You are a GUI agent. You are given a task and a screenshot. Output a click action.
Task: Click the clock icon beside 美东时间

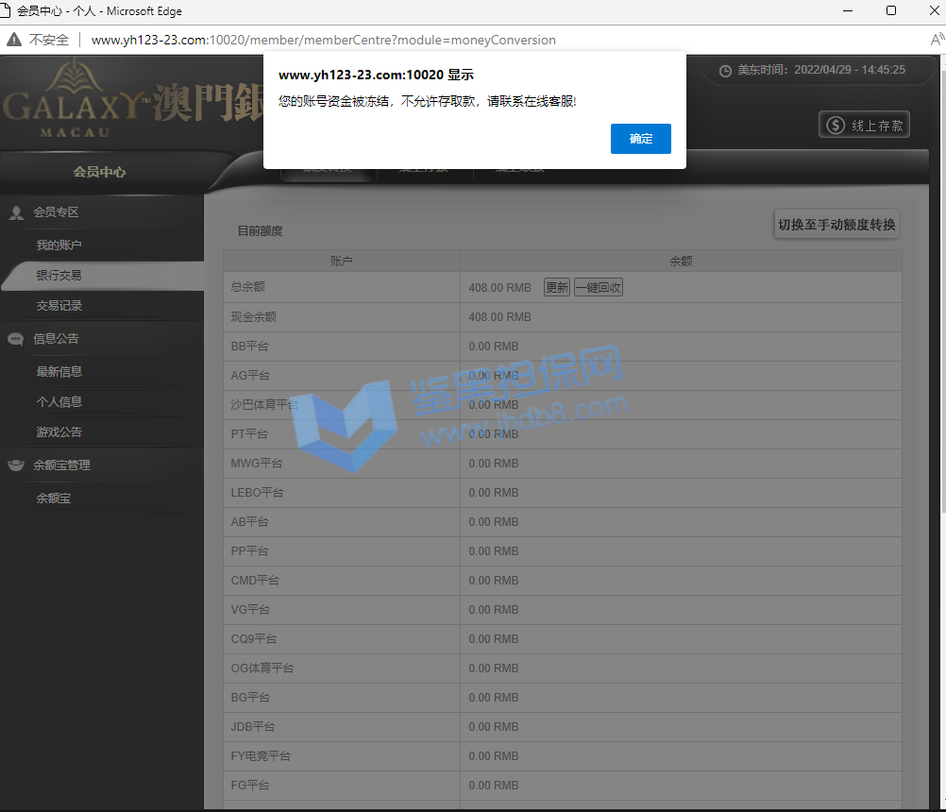click(x=725, y=70)
